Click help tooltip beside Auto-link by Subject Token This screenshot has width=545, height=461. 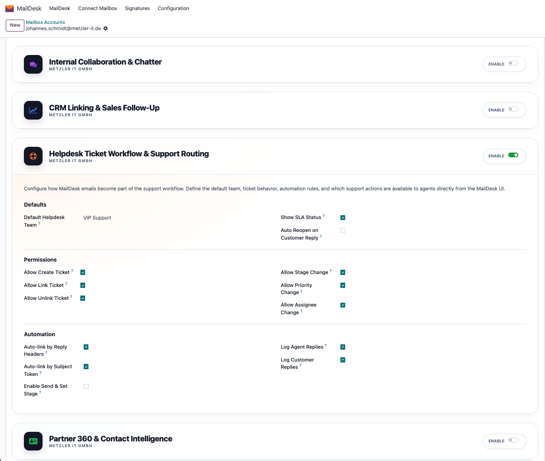(x=40, y=373)
